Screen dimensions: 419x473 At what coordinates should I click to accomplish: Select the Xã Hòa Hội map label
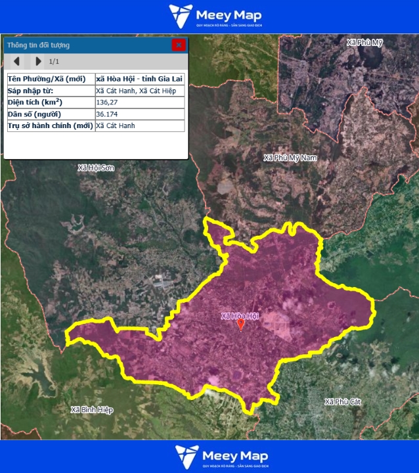coord(240,315)
